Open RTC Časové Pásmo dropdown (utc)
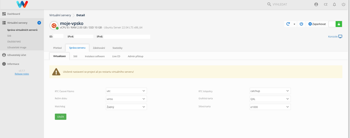The height and width of the screenshot is (138, 350). (x=127, y=91)
